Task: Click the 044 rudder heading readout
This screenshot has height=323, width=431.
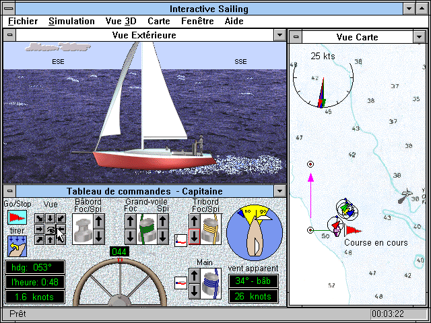Action: click(119, 252)
